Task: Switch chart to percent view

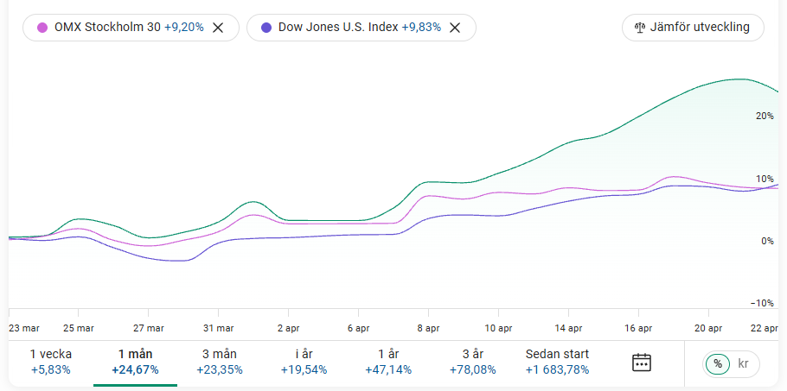Action: coord(718,363)
